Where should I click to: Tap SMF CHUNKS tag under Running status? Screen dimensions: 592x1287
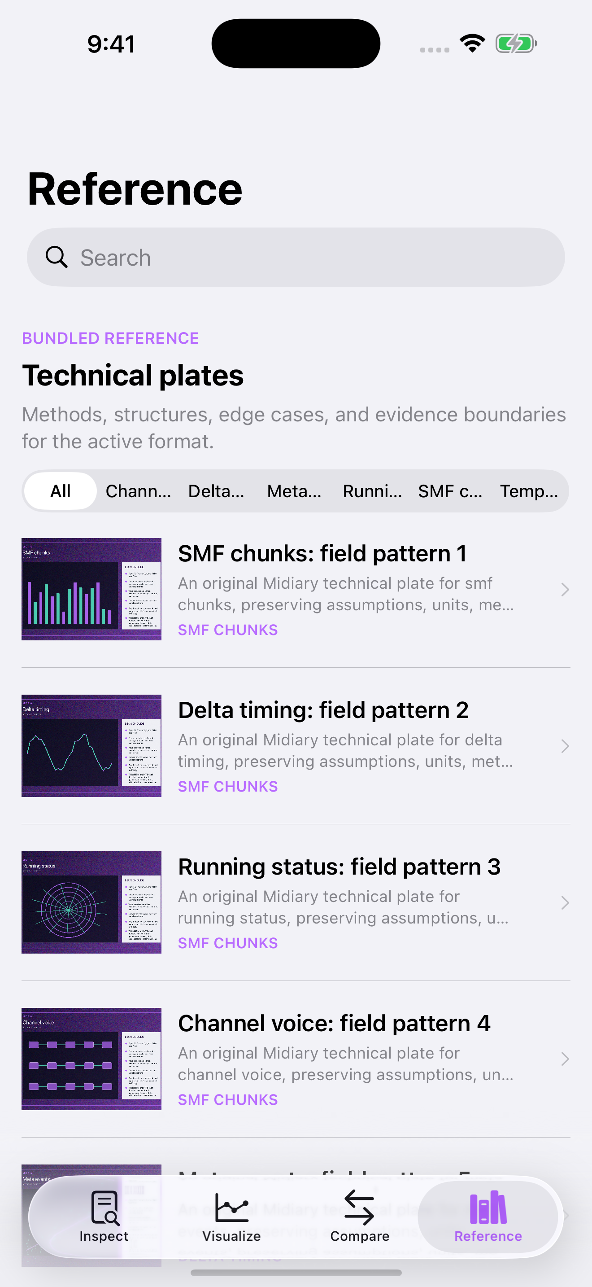point(228,943)
